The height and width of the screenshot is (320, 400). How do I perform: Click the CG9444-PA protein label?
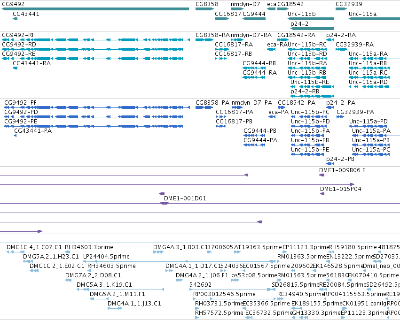pyautogui.click(x=260, y=140)
